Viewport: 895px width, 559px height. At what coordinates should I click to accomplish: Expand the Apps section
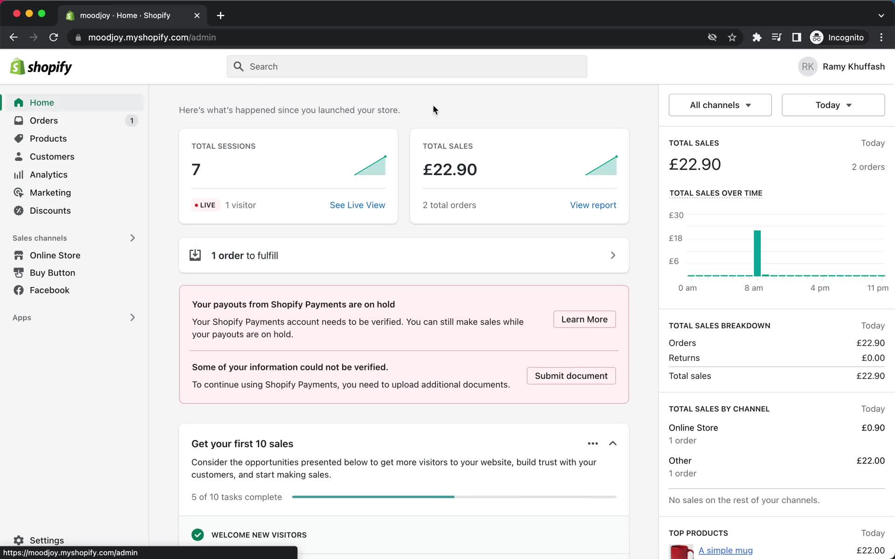click(x=133, y=317)
